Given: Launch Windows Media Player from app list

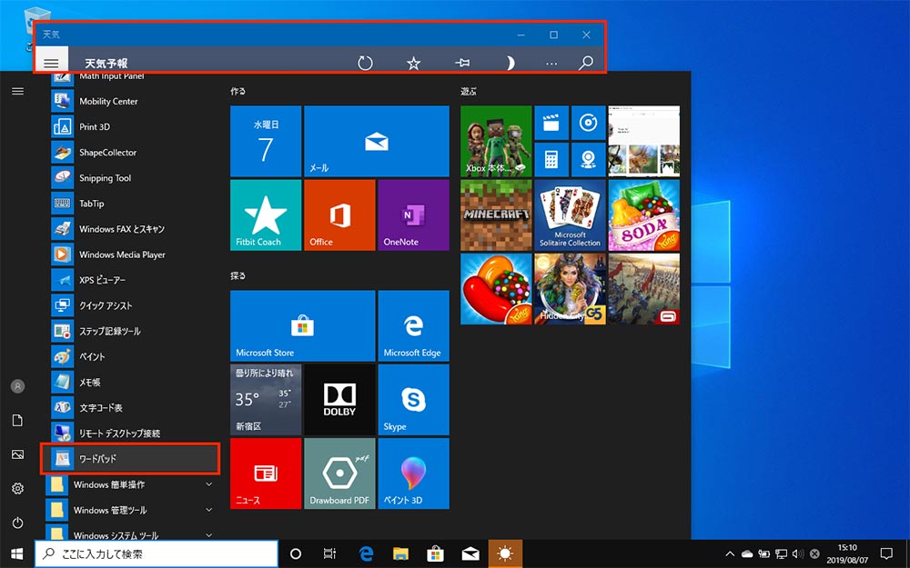Looking at the screenshot, I should pos(132,254).
